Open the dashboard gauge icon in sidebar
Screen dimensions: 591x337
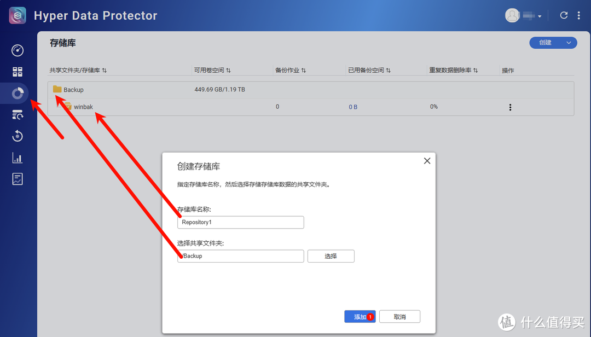pyautogui.click(x=17, y=50)
